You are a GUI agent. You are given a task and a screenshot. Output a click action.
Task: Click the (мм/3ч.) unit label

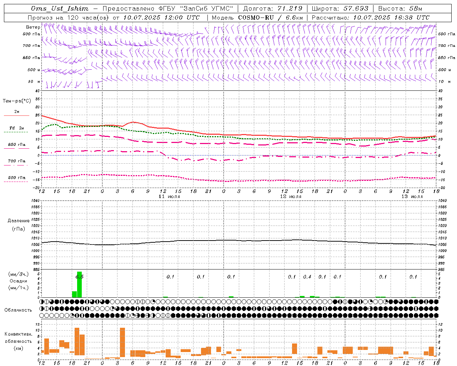[x=19, y=274]
